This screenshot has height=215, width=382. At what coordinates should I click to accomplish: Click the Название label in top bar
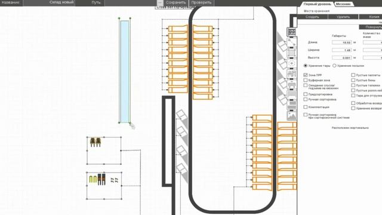pyautogui.click(x=10, y=2)
